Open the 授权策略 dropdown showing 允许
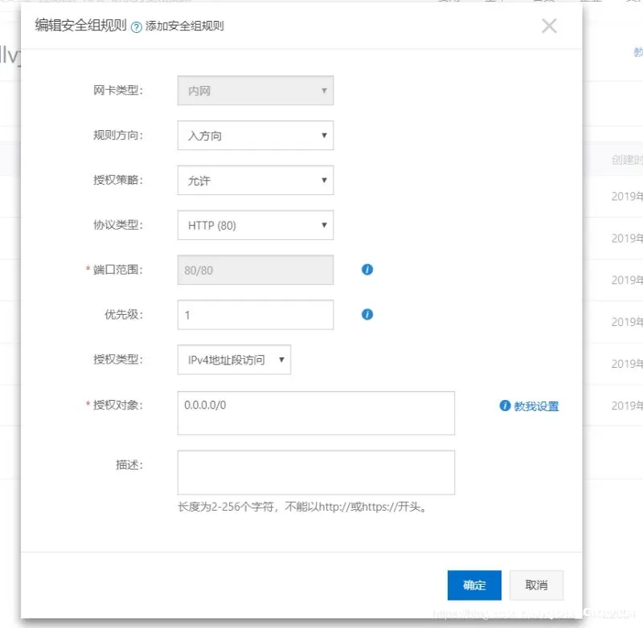The image size is (643, 628). pyautogui.click(x=255, y=180)
